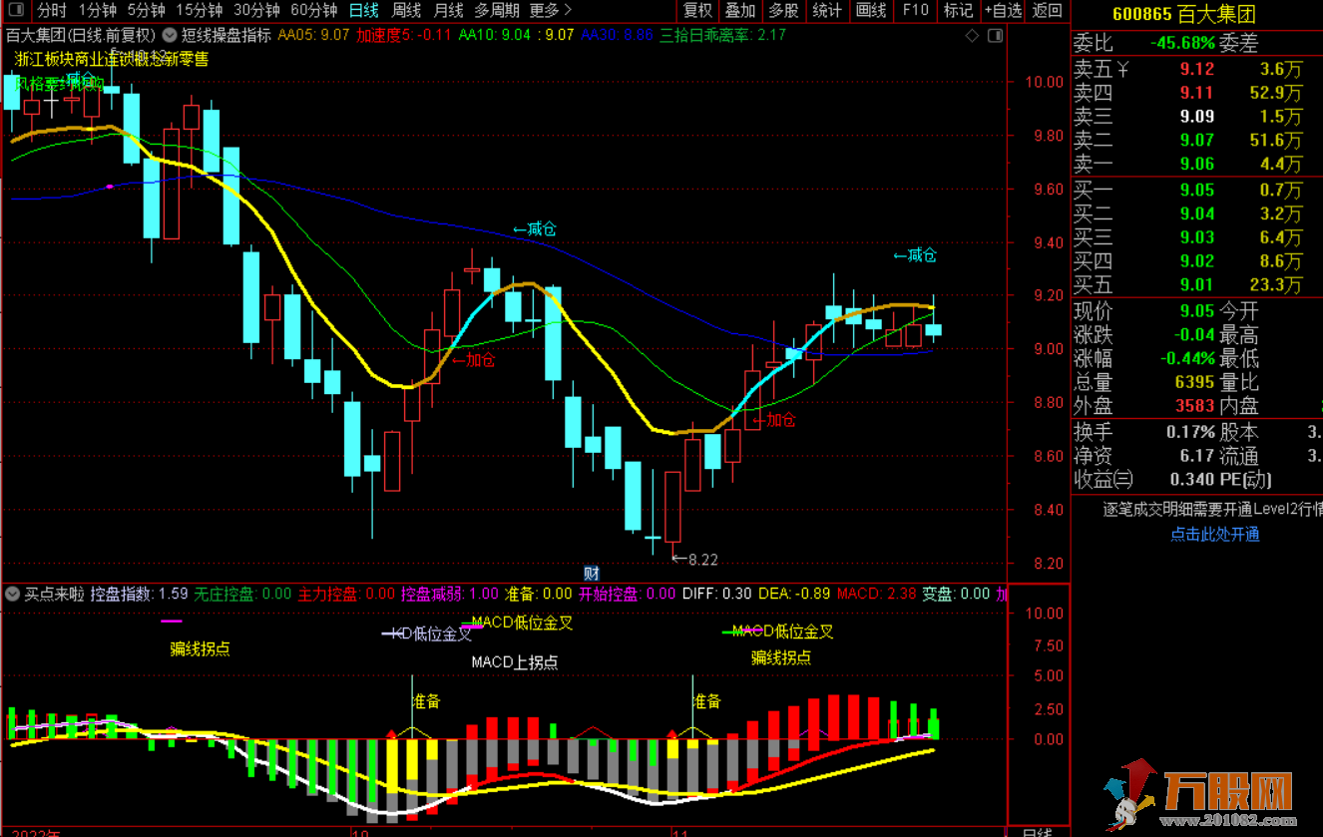Switch to the 30分钟 period tab

point(256,10)
